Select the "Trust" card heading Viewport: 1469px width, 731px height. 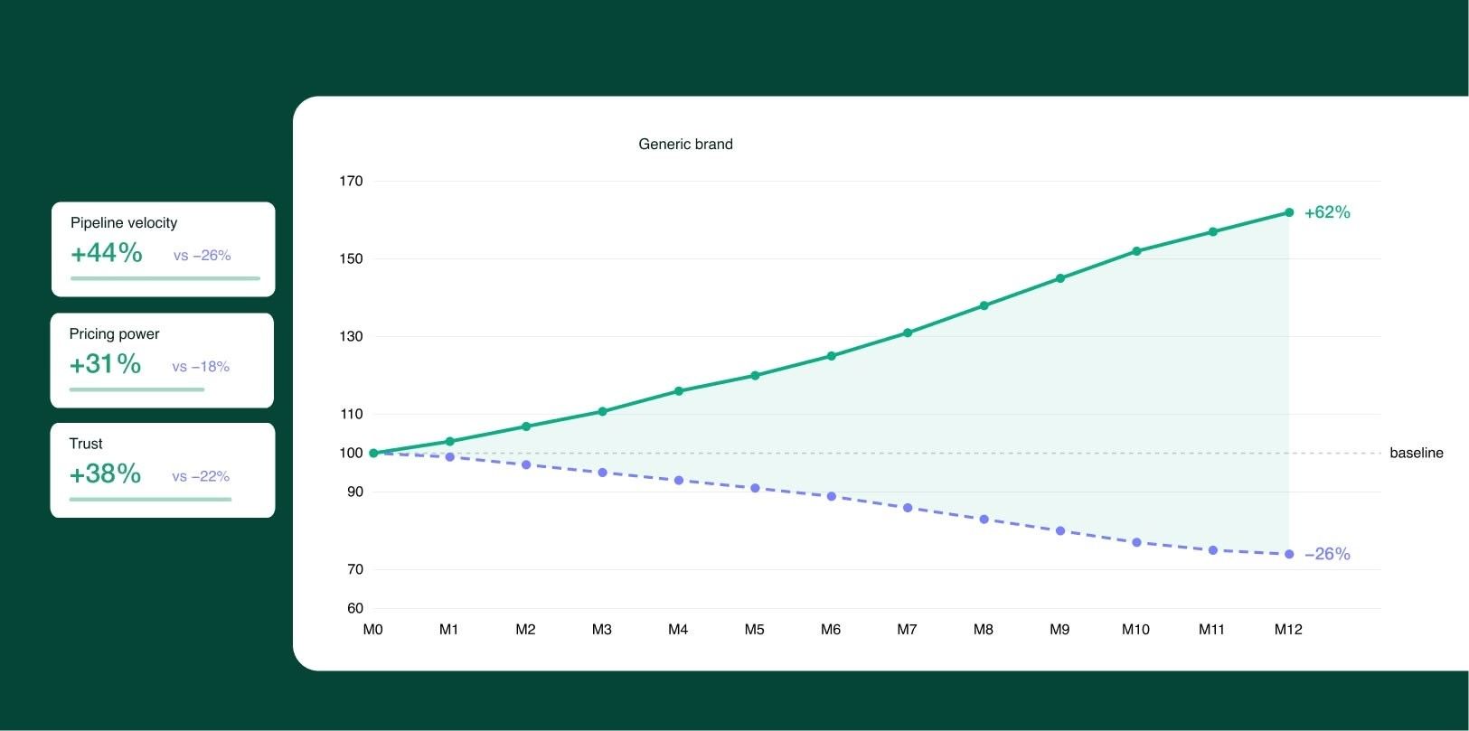[86, 444]
